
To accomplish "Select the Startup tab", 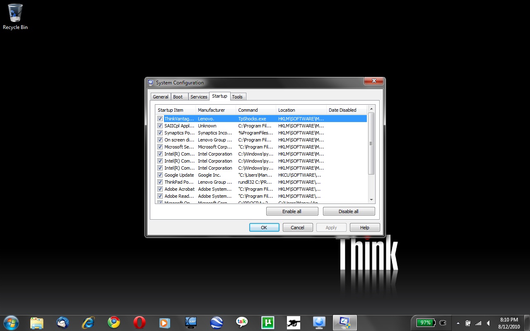I will (x=219, y=96).
